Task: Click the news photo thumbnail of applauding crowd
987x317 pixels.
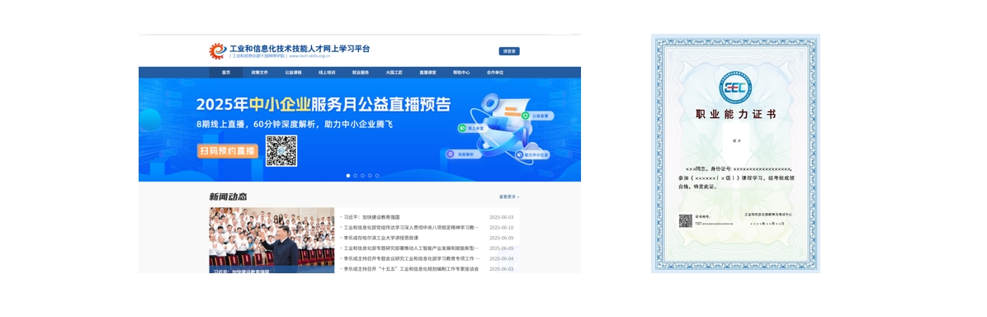Action: (272, 240)
